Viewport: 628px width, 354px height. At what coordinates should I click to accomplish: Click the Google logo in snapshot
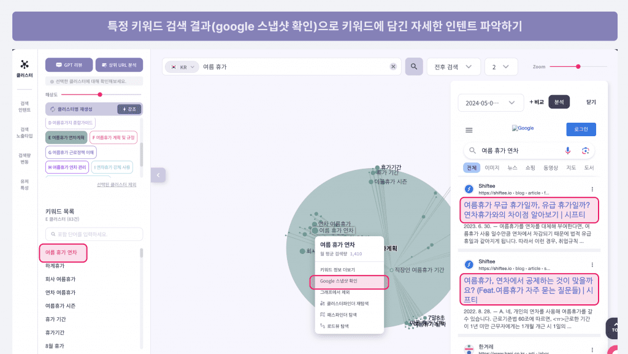[x=523, y=128]
